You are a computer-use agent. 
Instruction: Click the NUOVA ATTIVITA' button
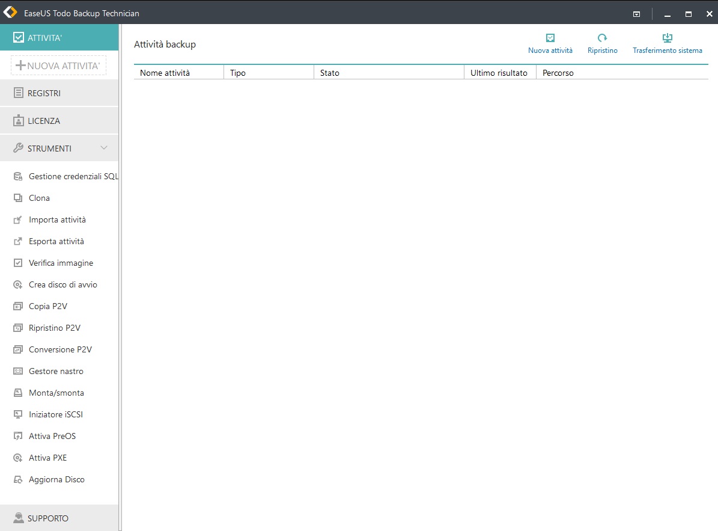click(59, 66)
